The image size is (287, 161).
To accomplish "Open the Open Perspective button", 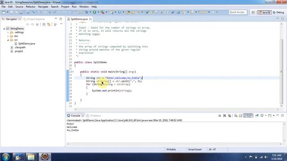I will tap(253, 12).
